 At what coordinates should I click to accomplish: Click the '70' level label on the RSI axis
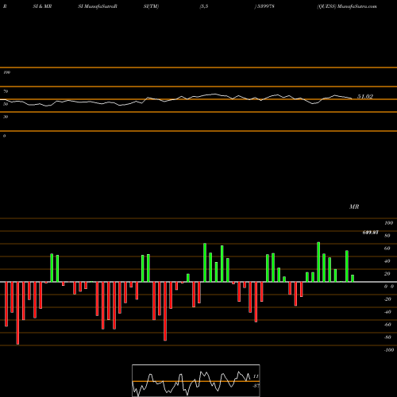tap(6, 91)
